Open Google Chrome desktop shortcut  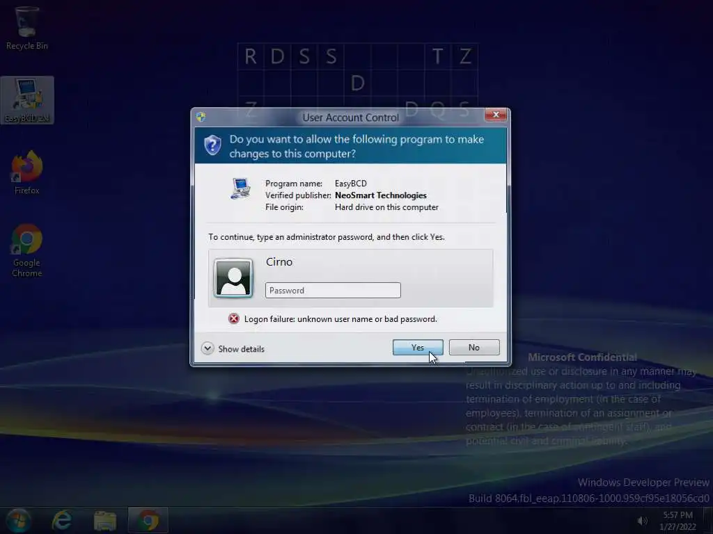coord(27,250)
